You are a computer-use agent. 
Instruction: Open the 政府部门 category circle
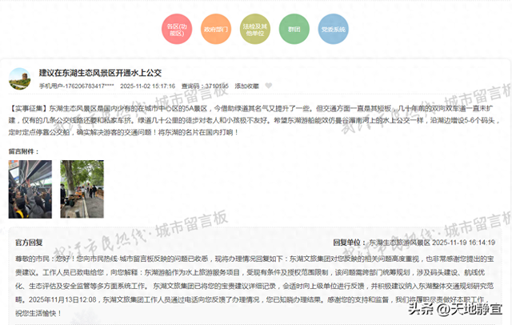(x=216, y=29)
